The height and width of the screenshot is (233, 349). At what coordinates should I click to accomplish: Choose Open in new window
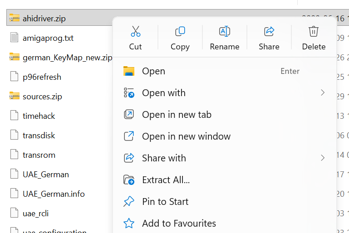(186, 136)
